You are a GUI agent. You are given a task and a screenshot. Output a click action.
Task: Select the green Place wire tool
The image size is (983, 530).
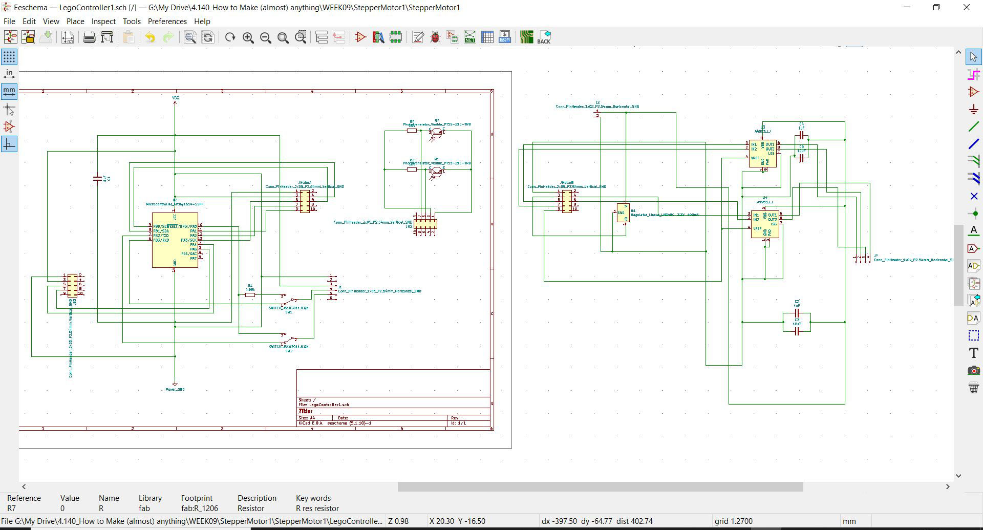pos(973,126)
